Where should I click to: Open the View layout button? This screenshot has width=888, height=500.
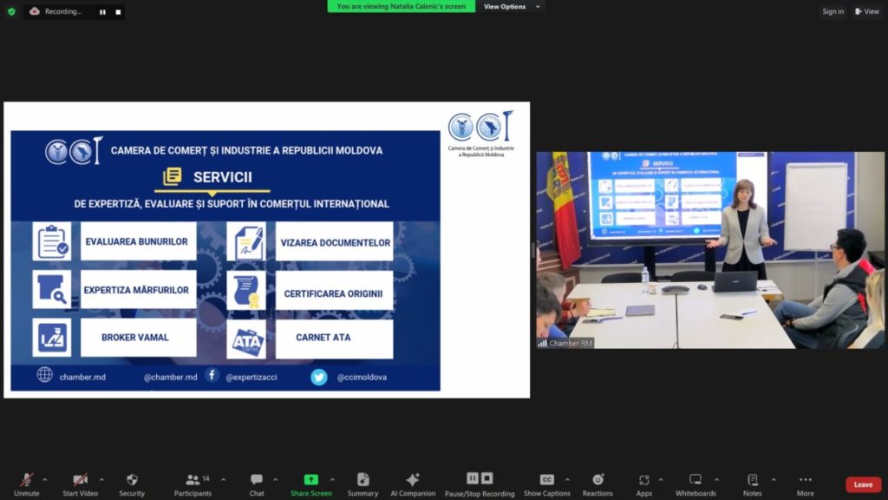point(867,11)
